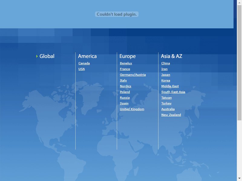Click the "Couldn't load plugin." message

pos(117,14)
